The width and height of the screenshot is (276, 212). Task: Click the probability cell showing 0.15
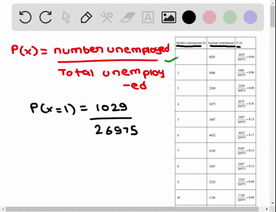coord(246,150)
